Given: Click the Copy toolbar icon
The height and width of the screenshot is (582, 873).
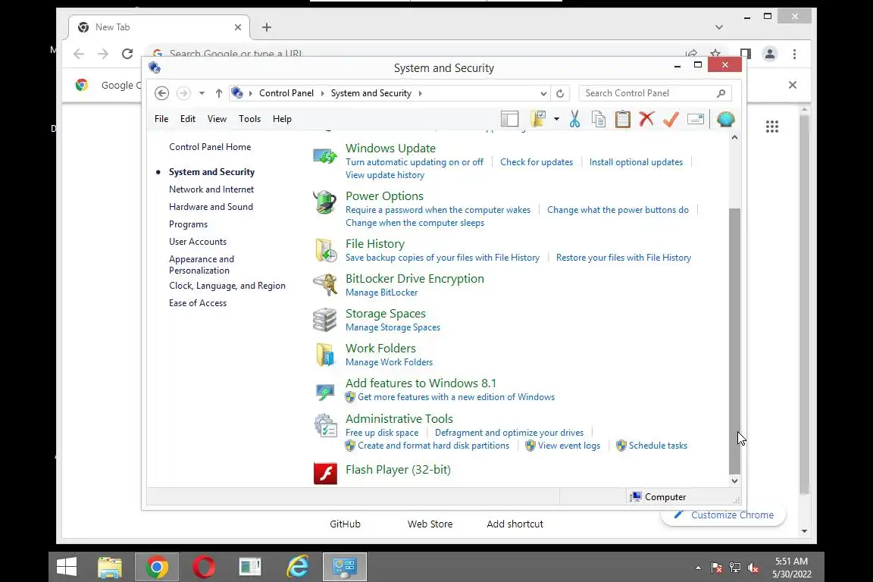Looking at the screenshot, I should pos(599,119).
